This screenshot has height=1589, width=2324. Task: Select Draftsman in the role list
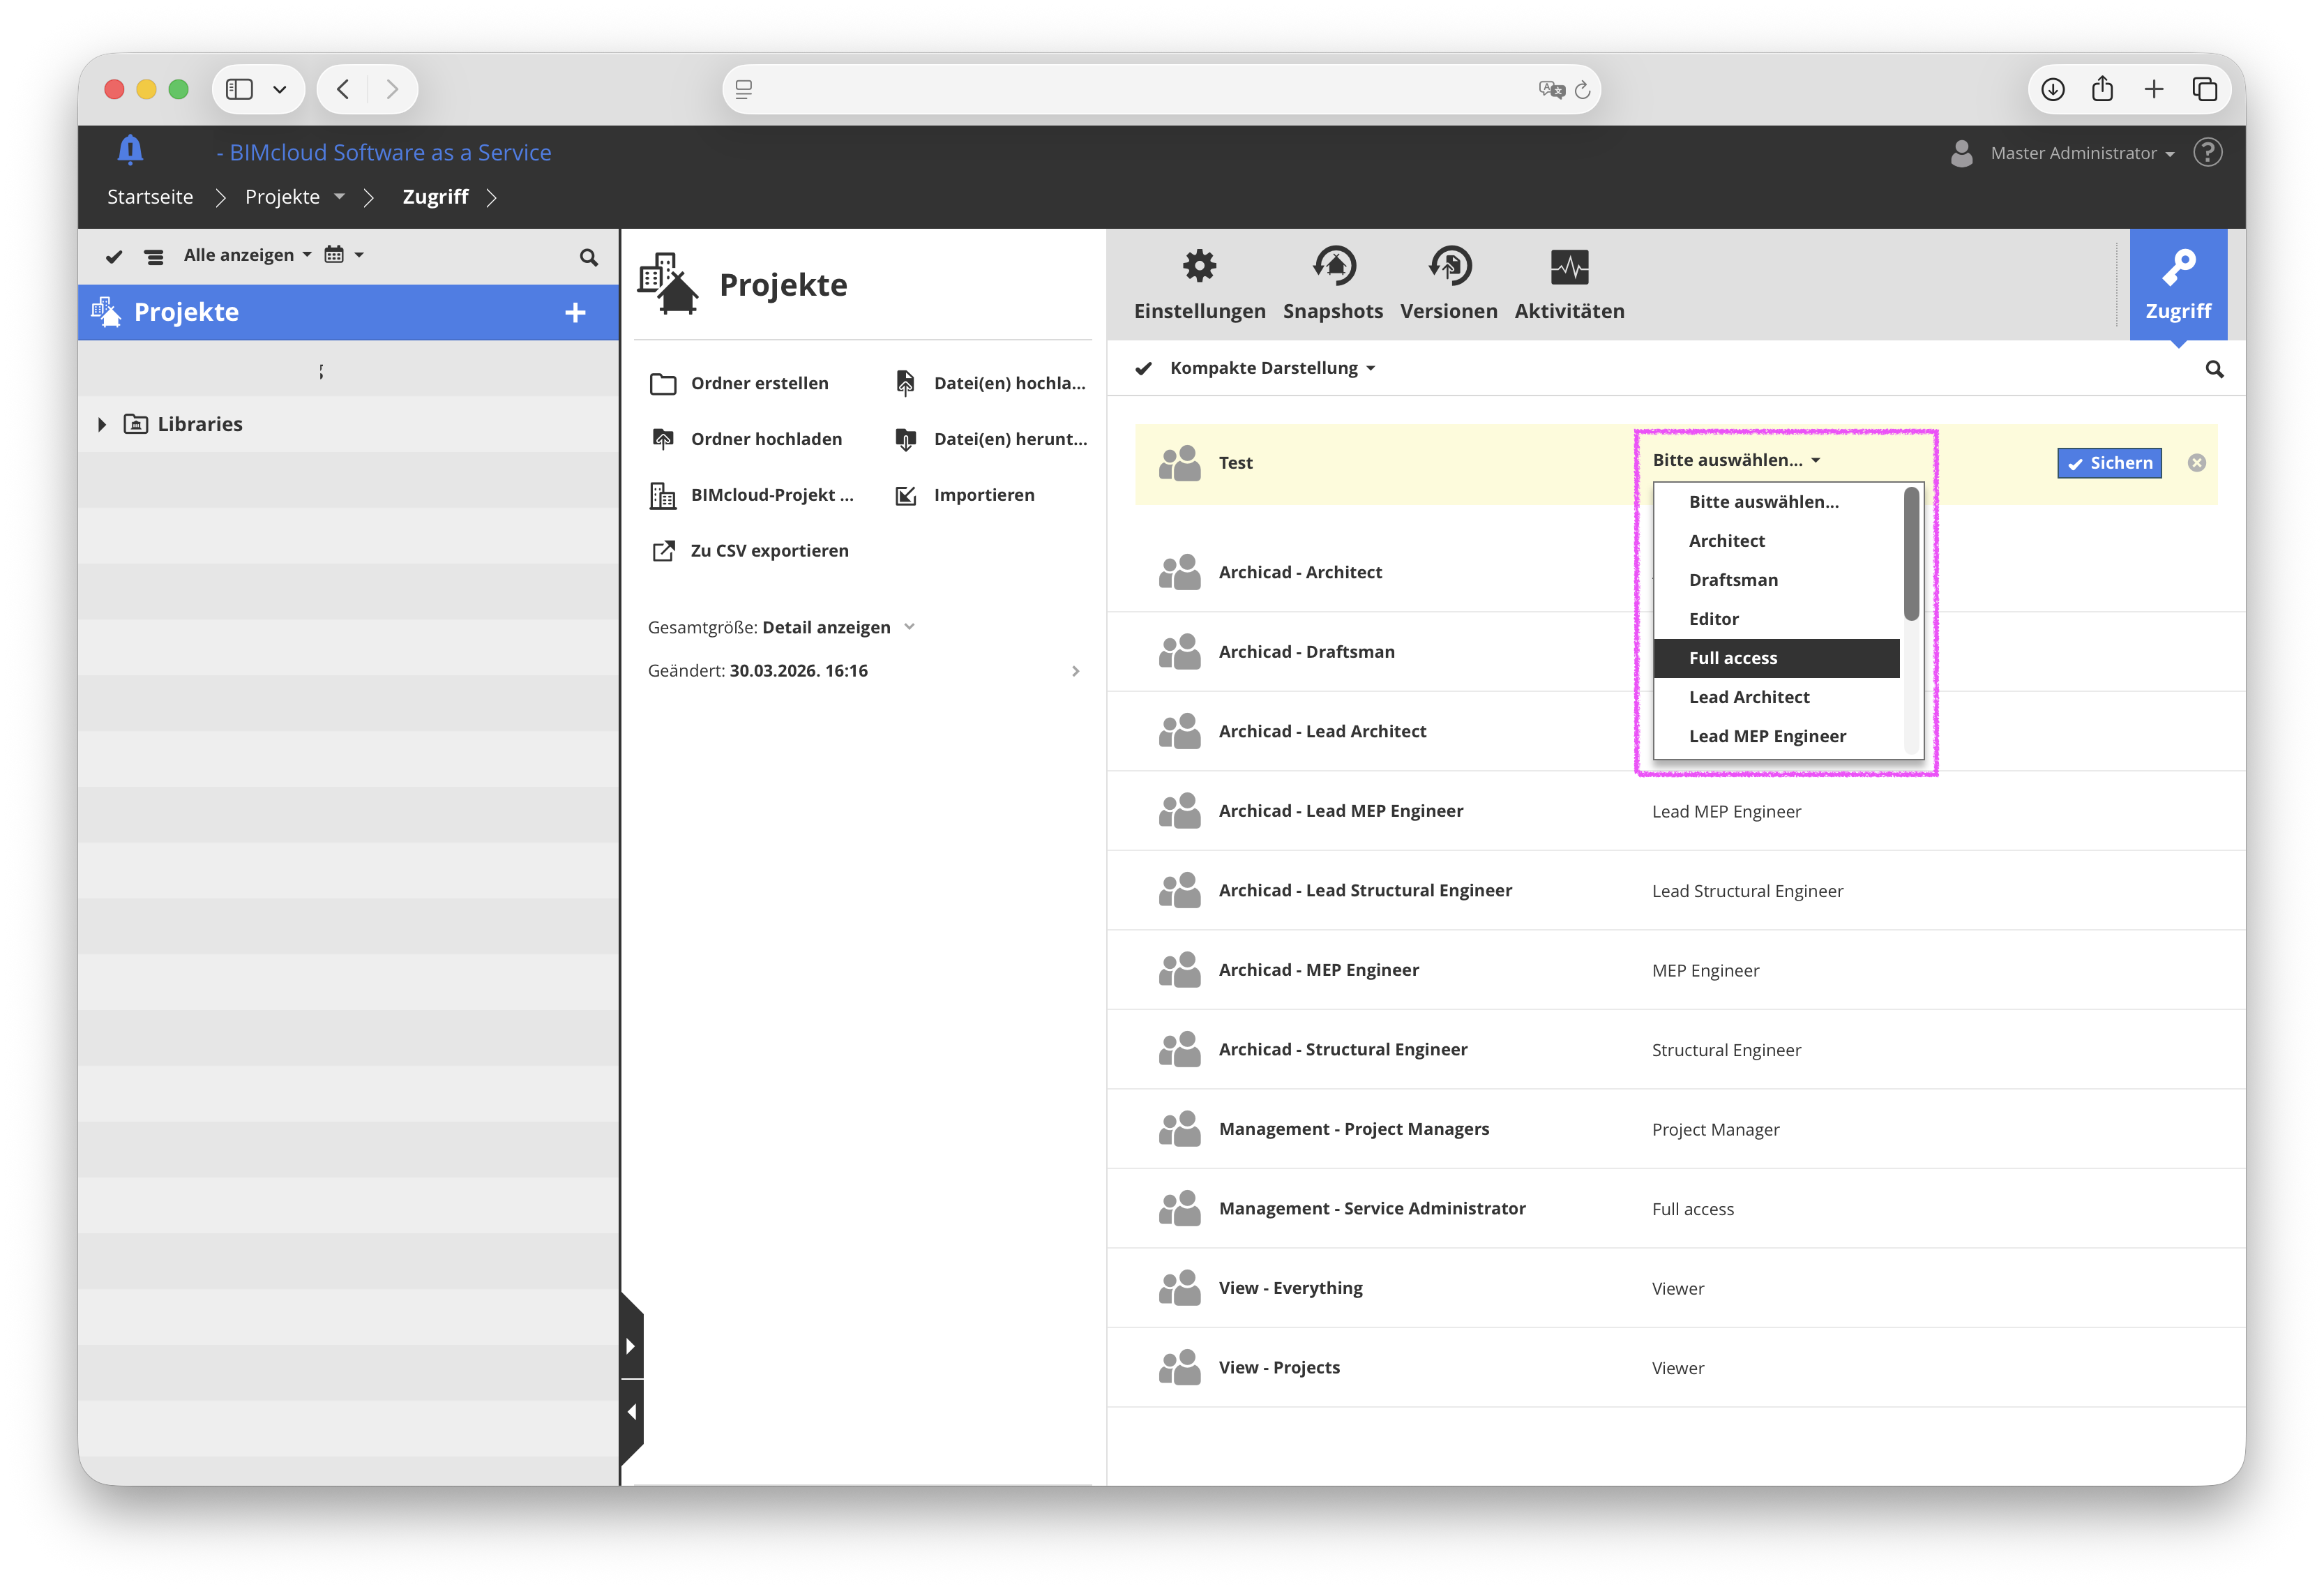click(x=1776, y=580)
